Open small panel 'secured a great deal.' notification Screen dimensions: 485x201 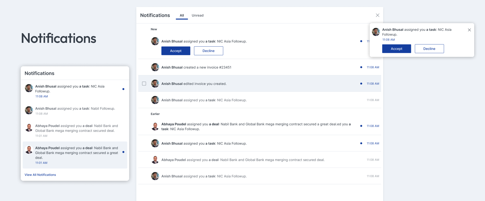pos(75,155)
